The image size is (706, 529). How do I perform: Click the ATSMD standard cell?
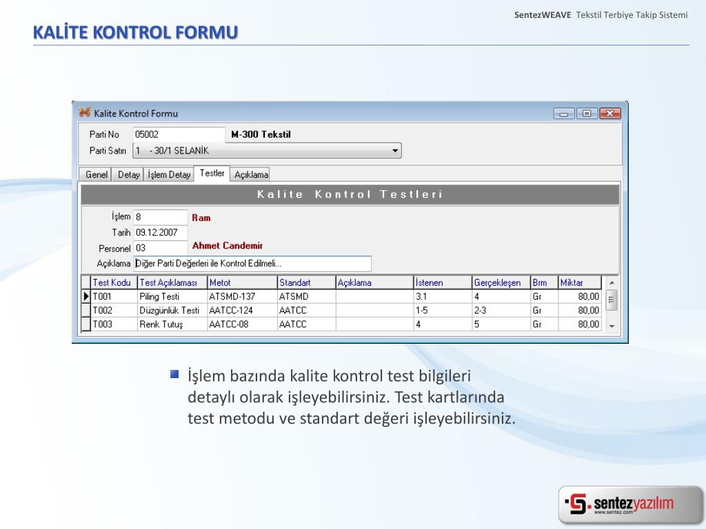coord(307,296)
